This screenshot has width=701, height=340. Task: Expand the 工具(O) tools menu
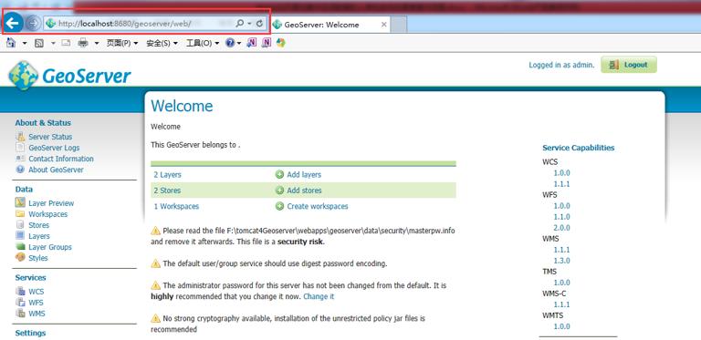[202, 43]
